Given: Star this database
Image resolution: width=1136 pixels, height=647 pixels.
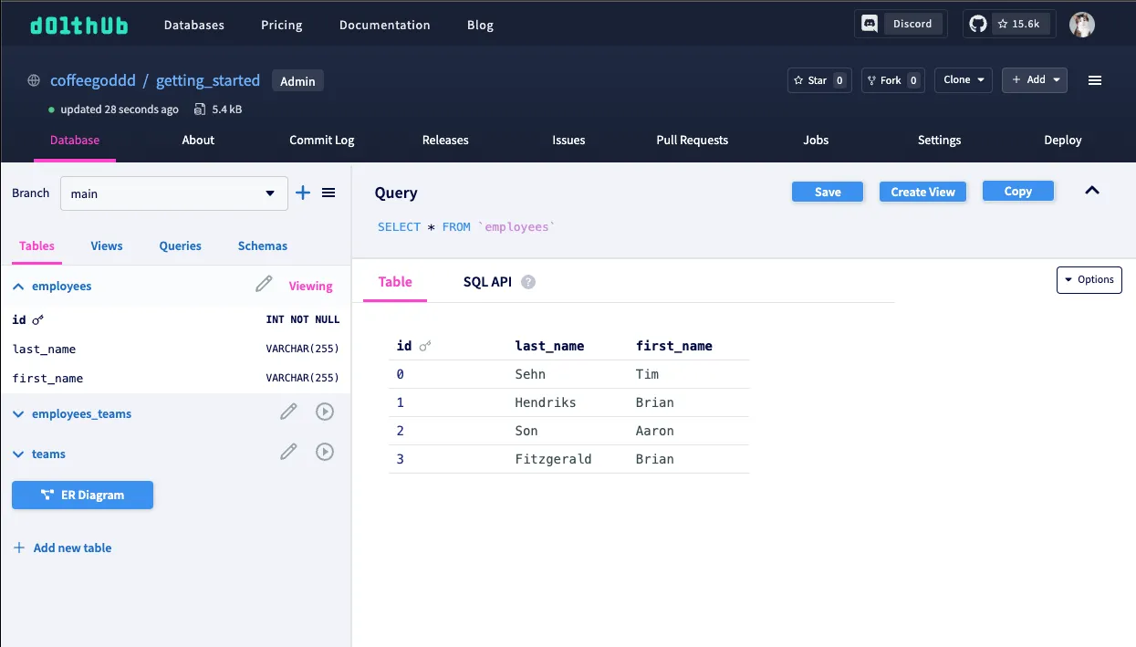Looking at the screenshot, I should [818, 80].
